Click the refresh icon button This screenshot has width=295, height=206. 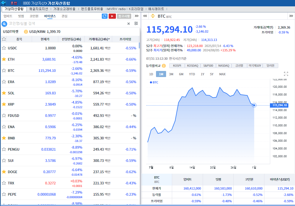[x=105, y=16]
